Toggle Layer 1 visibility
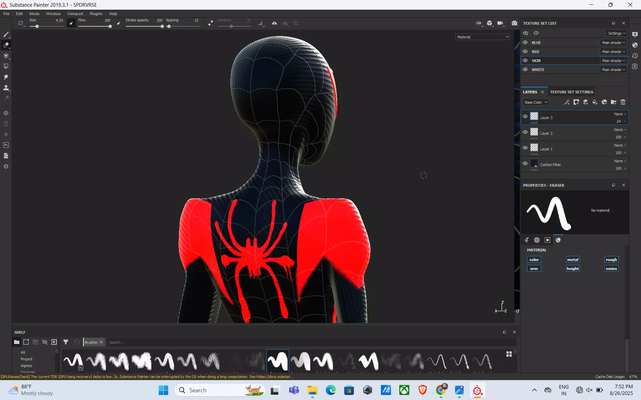Image resolution: width=641 pixels, height=400 pixels. pyautogui.click(x=525, y=148)
